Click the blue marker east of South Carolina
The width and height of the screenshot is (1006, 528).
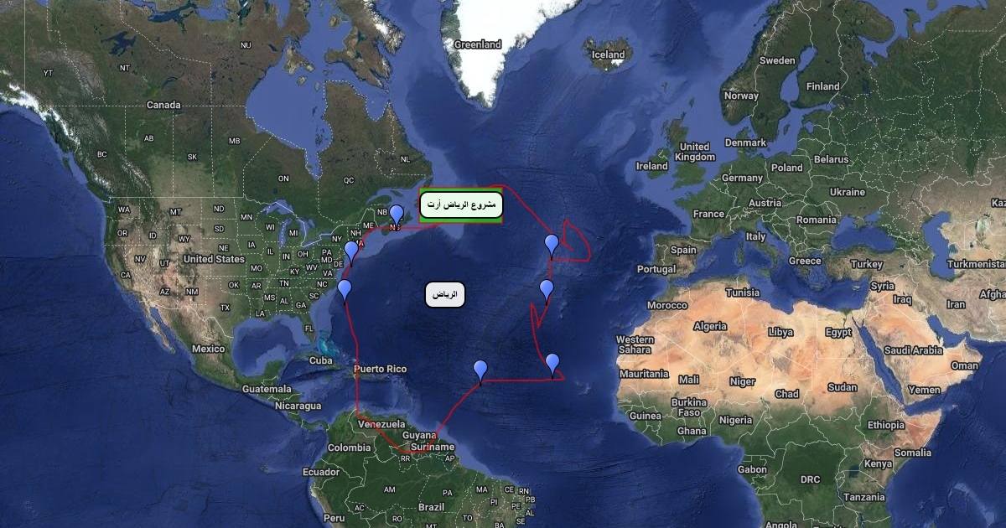point(345,289)
